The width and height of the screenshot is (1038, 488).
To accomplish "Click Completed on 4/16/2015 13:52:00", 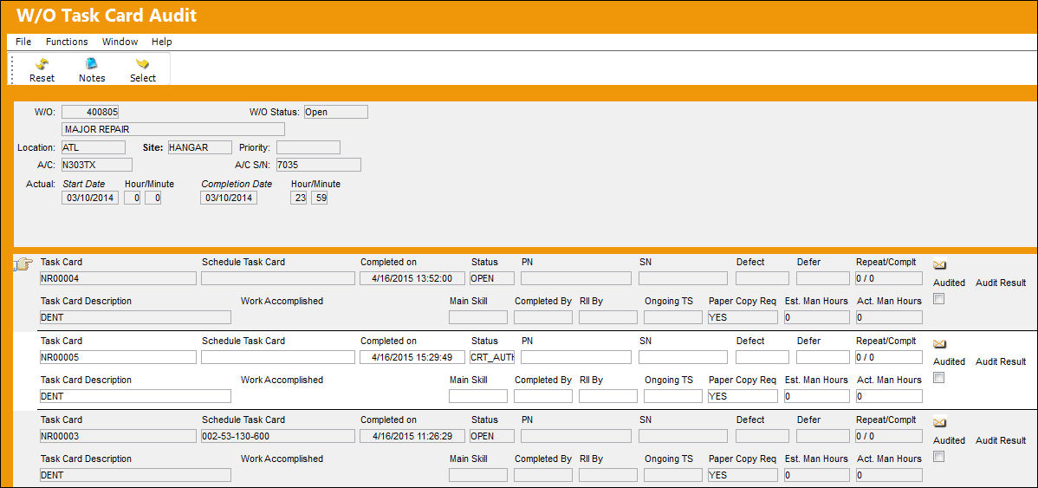I will [x=412, y=278].
